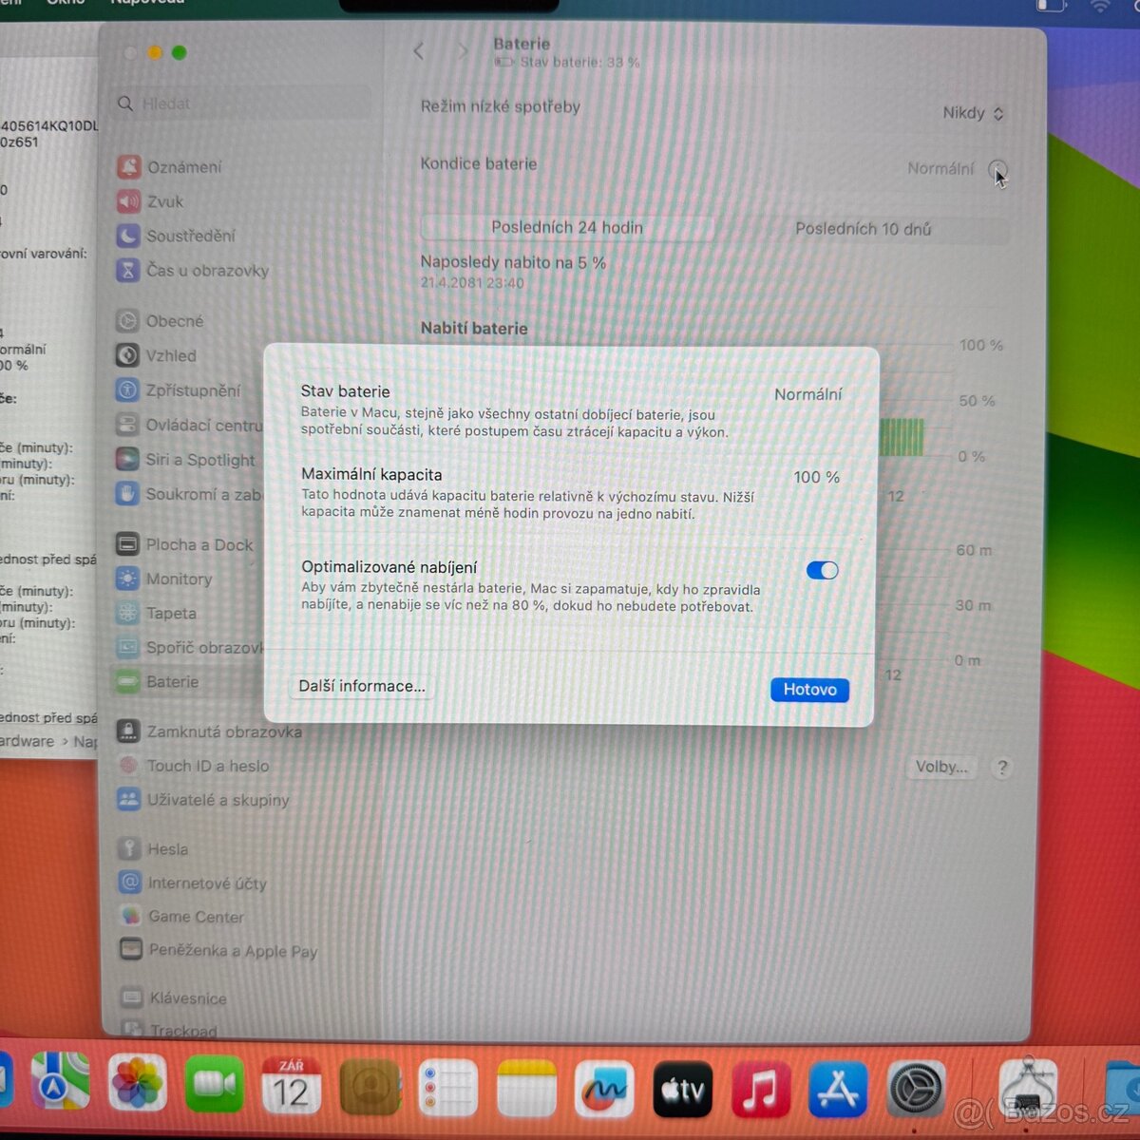Click Další informace... in the dialog
1140x1140 pixels.
coord(362,685)
